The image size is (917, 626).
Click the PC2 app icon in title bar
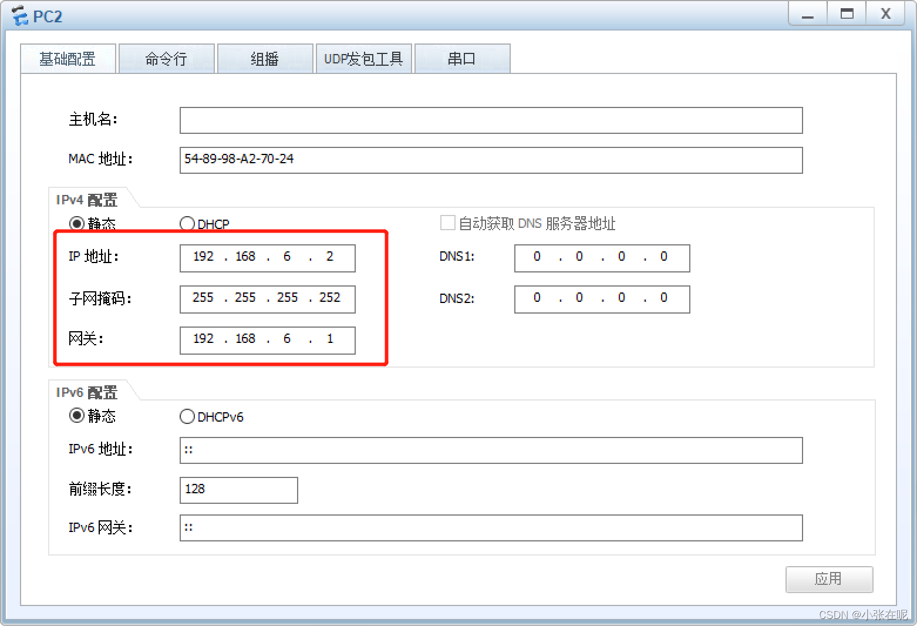click(x=20, y=16)
